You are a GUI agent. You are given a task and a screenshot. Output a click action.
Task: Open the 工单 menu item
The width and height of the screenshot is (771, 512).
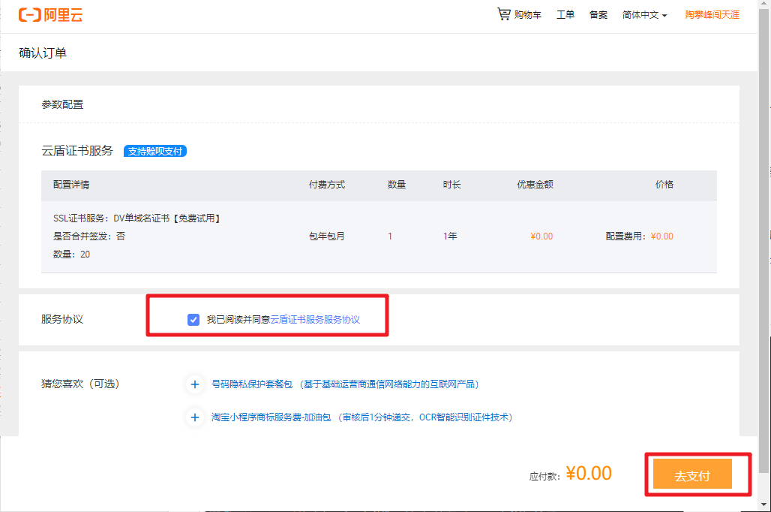(x=565, y=15)
